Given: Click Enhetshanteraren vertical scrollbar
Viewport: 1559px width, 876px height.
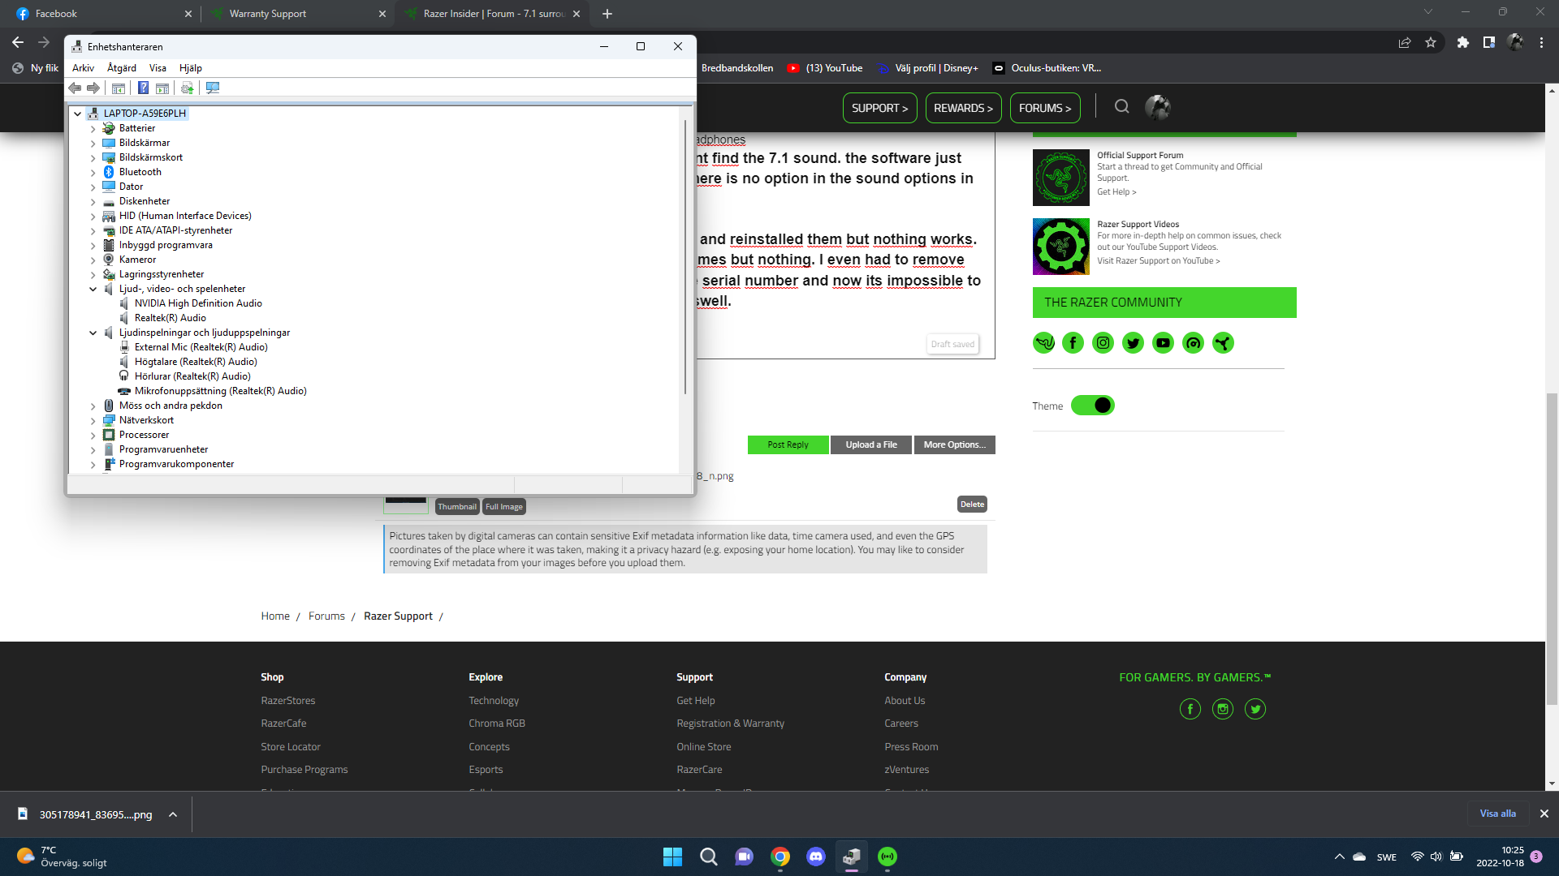Looking at the screenshot, I should click(685, 255).
